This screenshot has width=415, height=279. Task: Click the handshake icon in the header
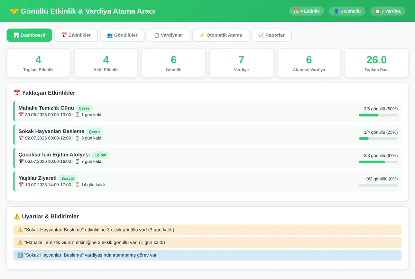point(14,11)
